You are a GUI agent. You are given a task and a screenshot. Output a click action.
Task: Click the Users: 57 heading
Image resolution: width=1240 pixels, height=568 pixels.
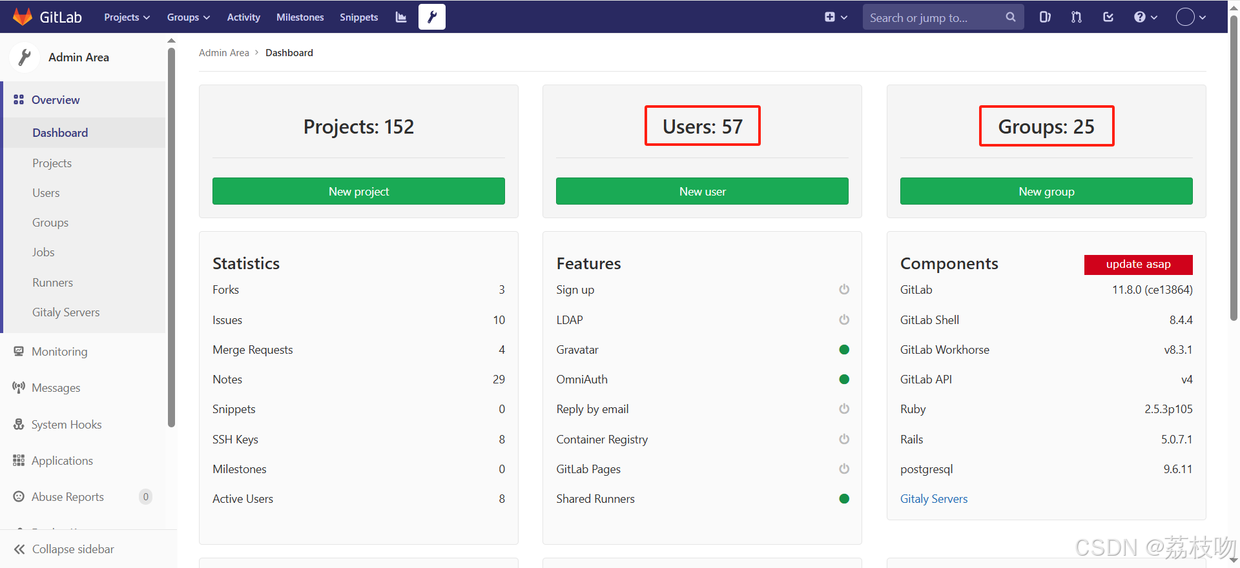[703, 127]
